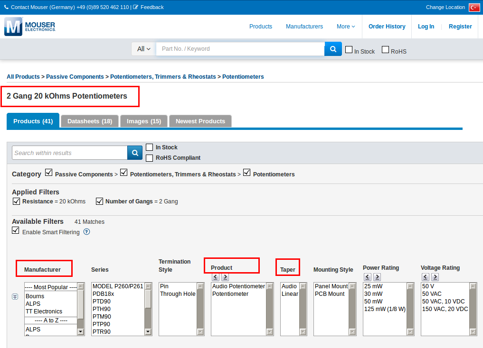Open the More navigation dropdown
This screenshot has height=348, width=483.
click(346, 27)
